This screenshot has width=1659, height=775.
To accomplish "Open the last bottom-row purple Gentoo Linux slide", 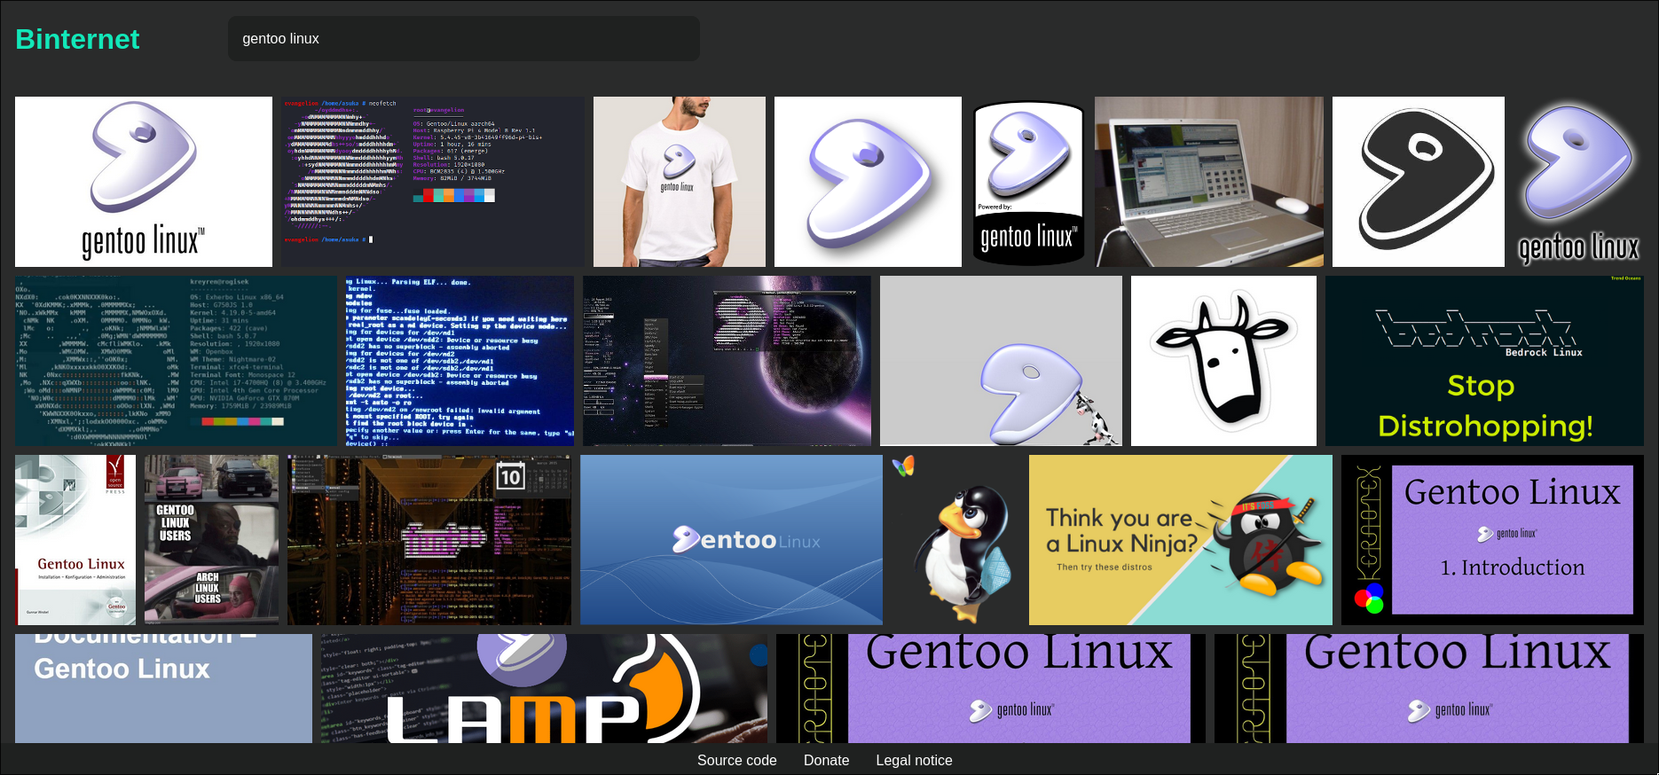I will [x=1429, y=688].
